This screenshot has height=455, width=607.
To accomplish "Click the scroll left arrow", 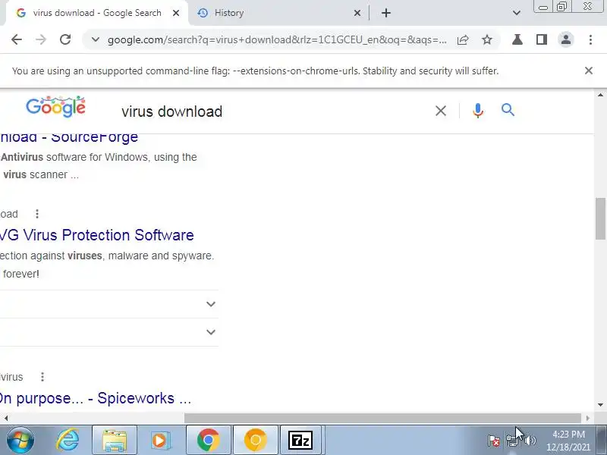I will 6,419.
